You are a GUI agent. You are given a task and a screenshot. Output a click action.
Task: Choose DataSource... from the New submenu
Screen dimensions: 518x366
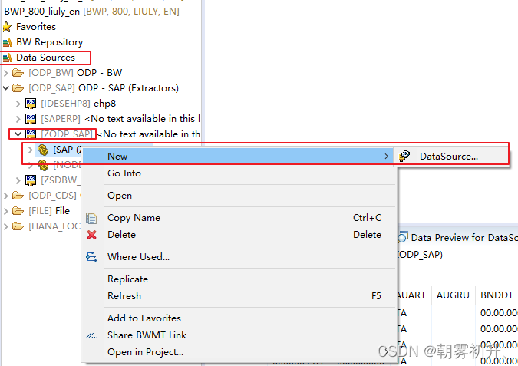pyautogui.click(x=451, y=156)
